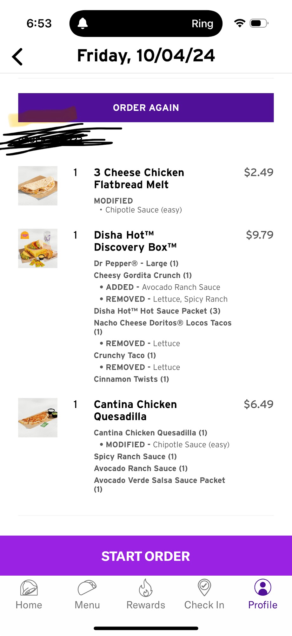Tap the 3 Cheese Chicken Flatbread Melt title
Image resolution: width=292 pixels, height=636 pixels.
[139, 178]
